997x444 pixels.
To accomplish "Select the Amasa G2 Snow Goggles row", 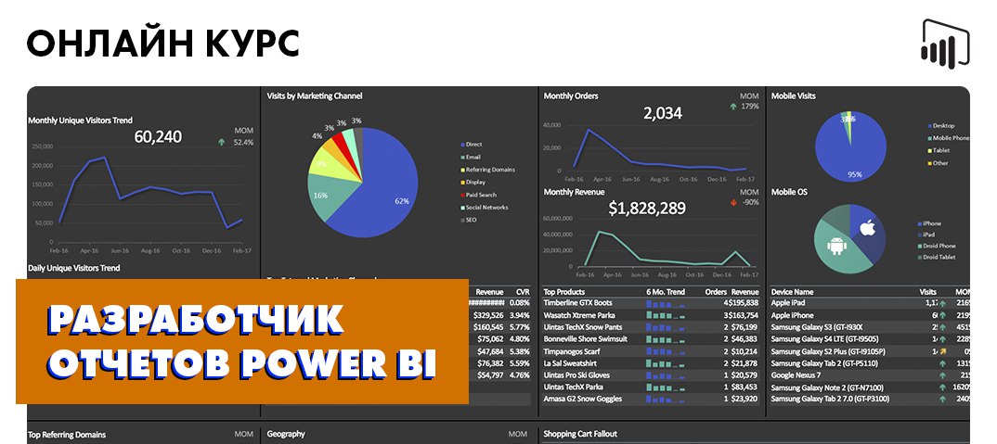I will tap(651, 399).
